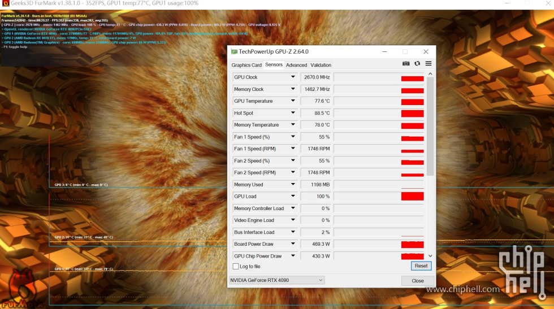Click the sensor list scroll up arrow
Image resolution: width=554 pixels, height=309 pixels.
[x=430, y=74]
